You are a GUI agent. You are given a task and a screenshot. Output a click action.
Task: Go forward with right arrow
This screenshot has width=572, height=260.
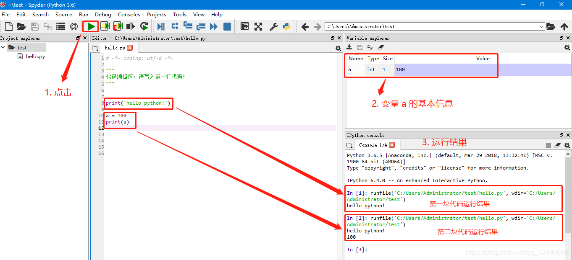[318, 26]
